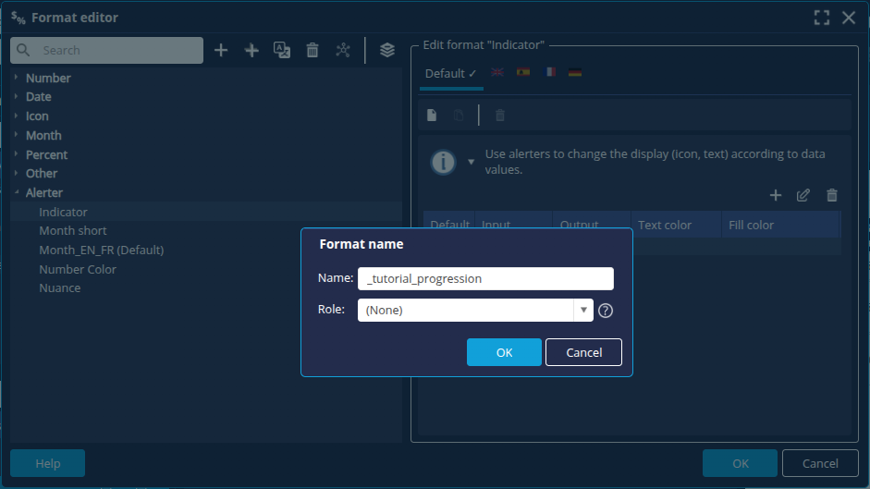
Task: Click the layers stack icon
Action: [387, 50]
